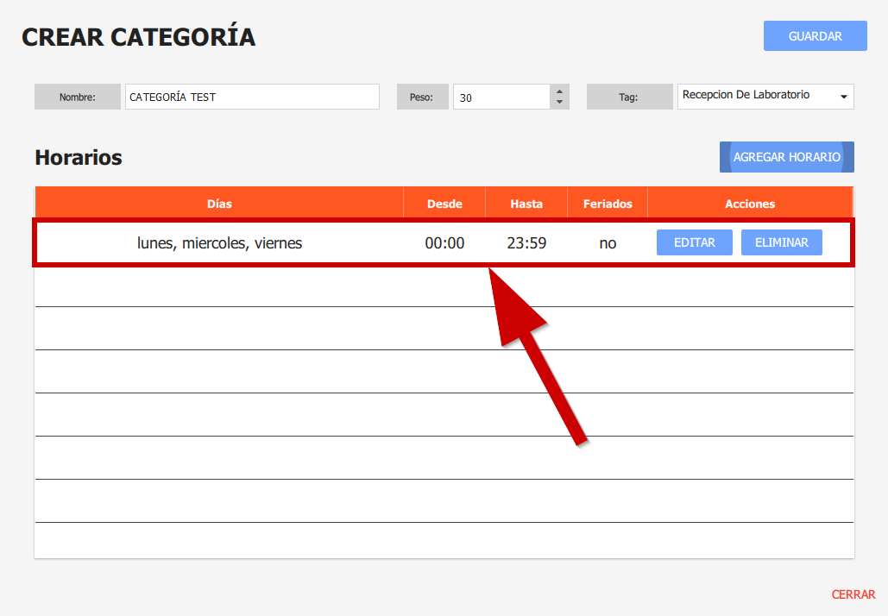Click the 'no' value under Feriados
Screen dimensions: 888x616
click(x=608, y=243)
